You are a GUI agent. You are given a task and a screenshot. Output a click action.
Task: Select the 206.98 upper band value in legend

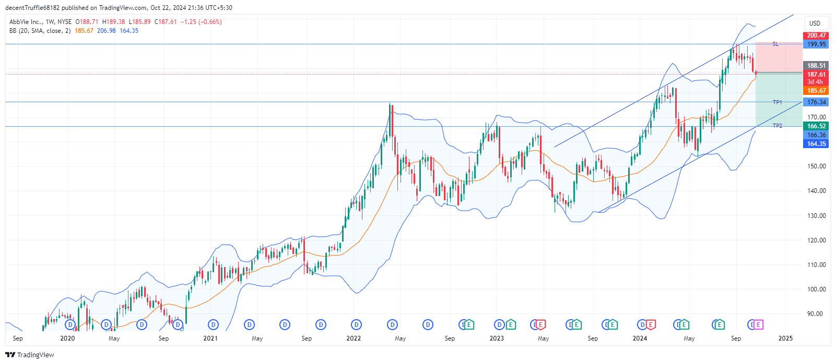(107, 31)
